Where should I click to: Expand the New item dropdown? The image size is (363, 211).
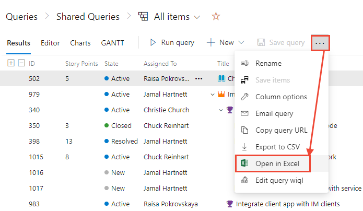coord(241,43)
